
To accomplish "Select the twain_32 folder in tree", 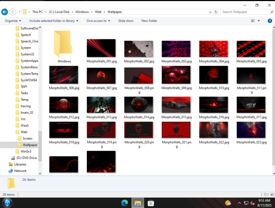I will 27,112.
